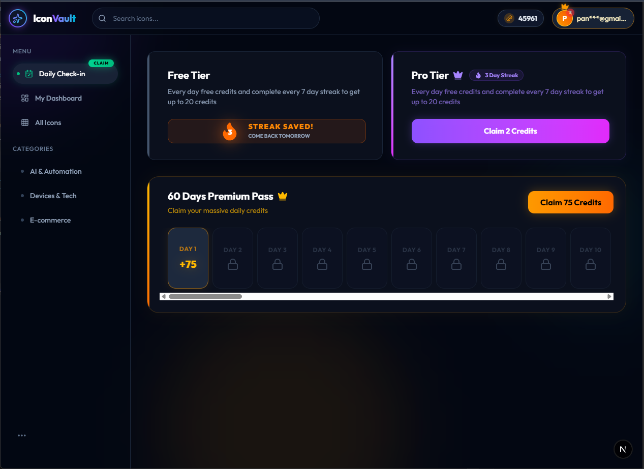
Task: Click the orange P profile avatar
Action: [x=564, y=18]
